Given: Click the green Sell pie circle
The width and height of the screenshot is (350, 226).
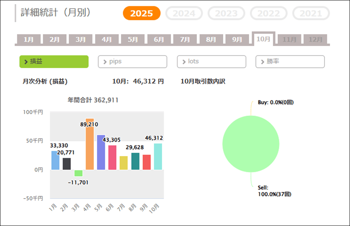Looking at the screenshot, I should 251,143.
